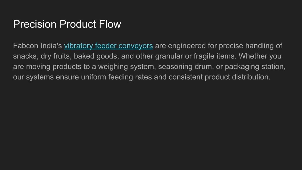This screenshot has height=170, width=302.
Task: Click the phrase "baked goods" in the paragraph
Action: pos(96,56)
